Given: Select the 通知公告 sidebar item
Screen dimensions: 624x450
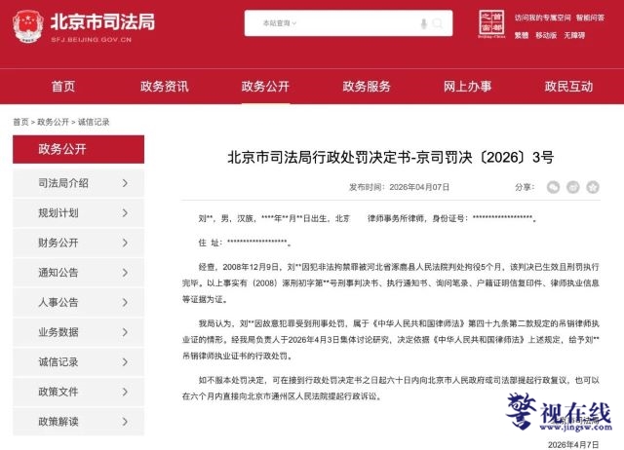Looking at the screenshot, I should 78,273.
